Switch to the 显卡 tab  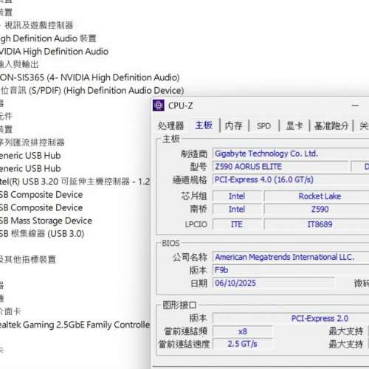tap(294, 125)
